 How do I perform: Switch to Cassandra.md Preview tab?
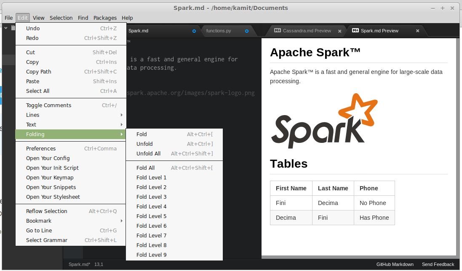tap(307, 31)
